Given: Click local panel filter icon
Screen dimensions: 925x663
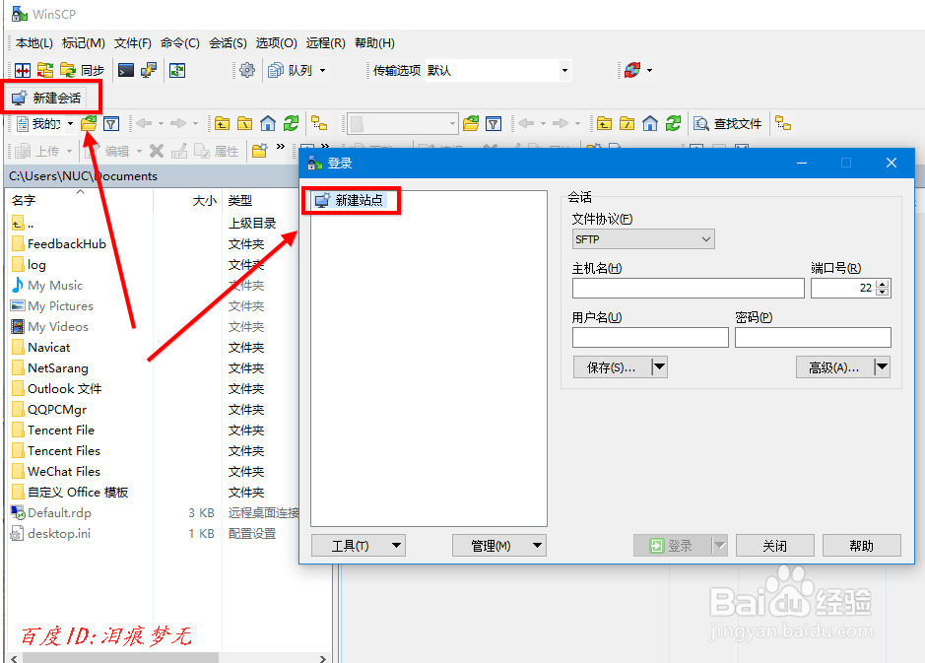Looking at the screenshot, I should (111, 124).
